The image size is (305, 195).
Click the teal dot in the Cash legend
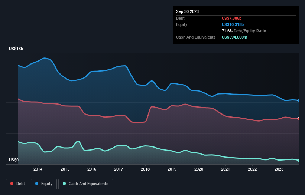click(x=64, y=184)
